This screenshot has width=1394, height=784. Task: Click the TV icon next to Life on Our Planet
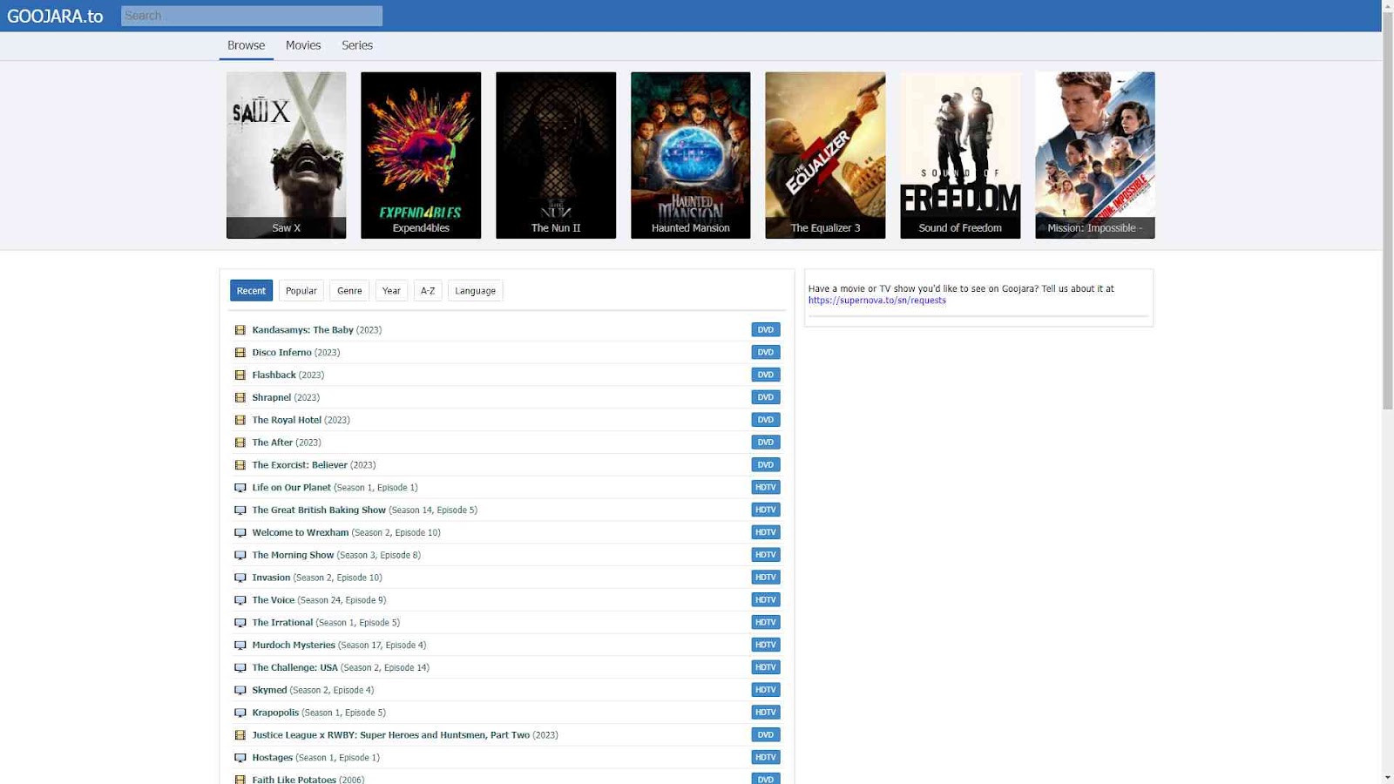point(240,488)
